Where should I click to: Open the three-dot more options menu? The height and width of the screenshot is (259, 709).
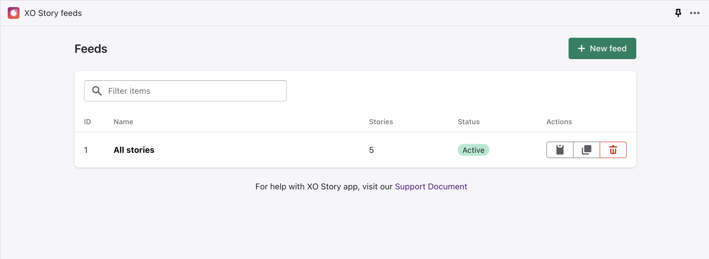coord(695,13)
